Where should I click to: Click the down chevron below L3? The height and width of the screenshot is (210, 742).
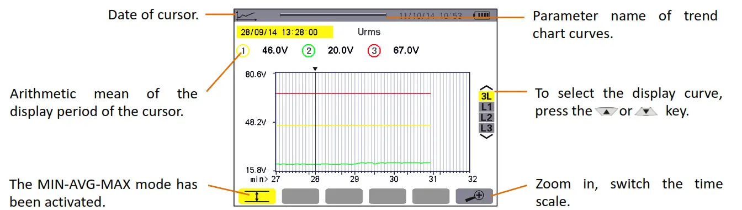click(486, 136)
